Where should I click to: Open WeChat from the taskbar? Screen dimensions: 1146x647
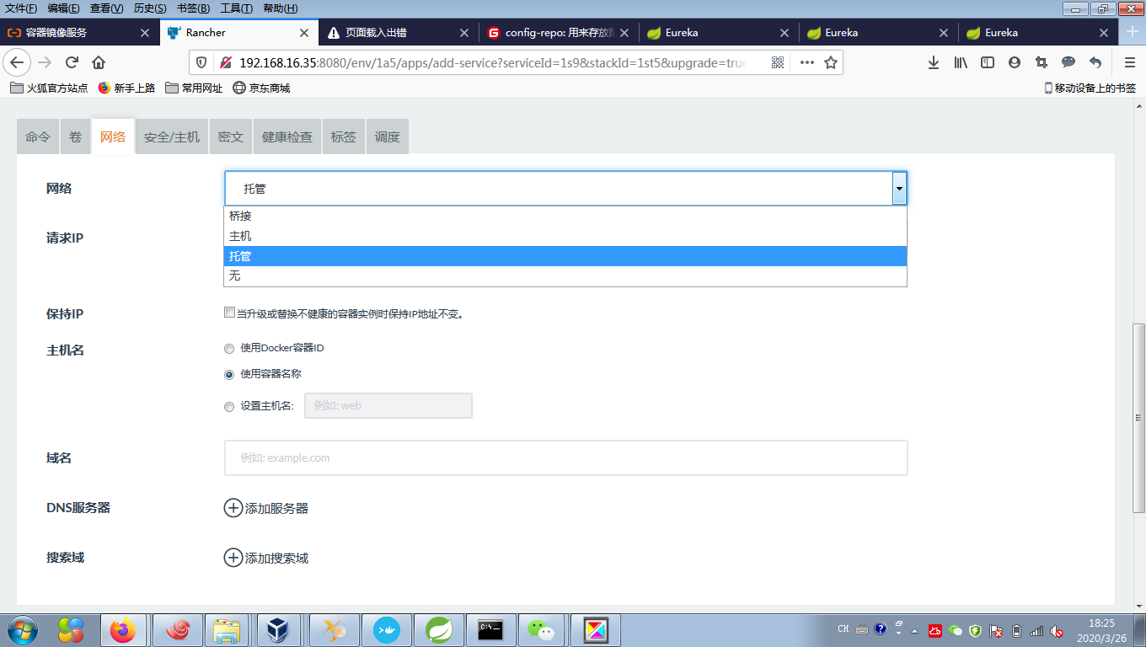pyautogui.click(x=543, y=629)
